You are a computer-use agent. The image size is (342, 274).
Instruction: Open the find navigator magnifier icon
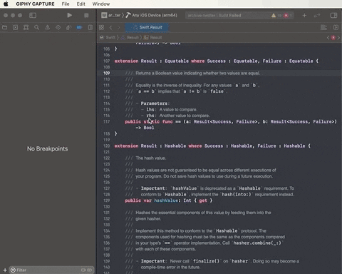[x=36, y=28]
